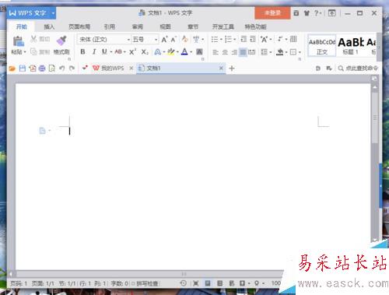Justify text alignment
This screenshot has width=389, height=295.
[x=243, y=52]
